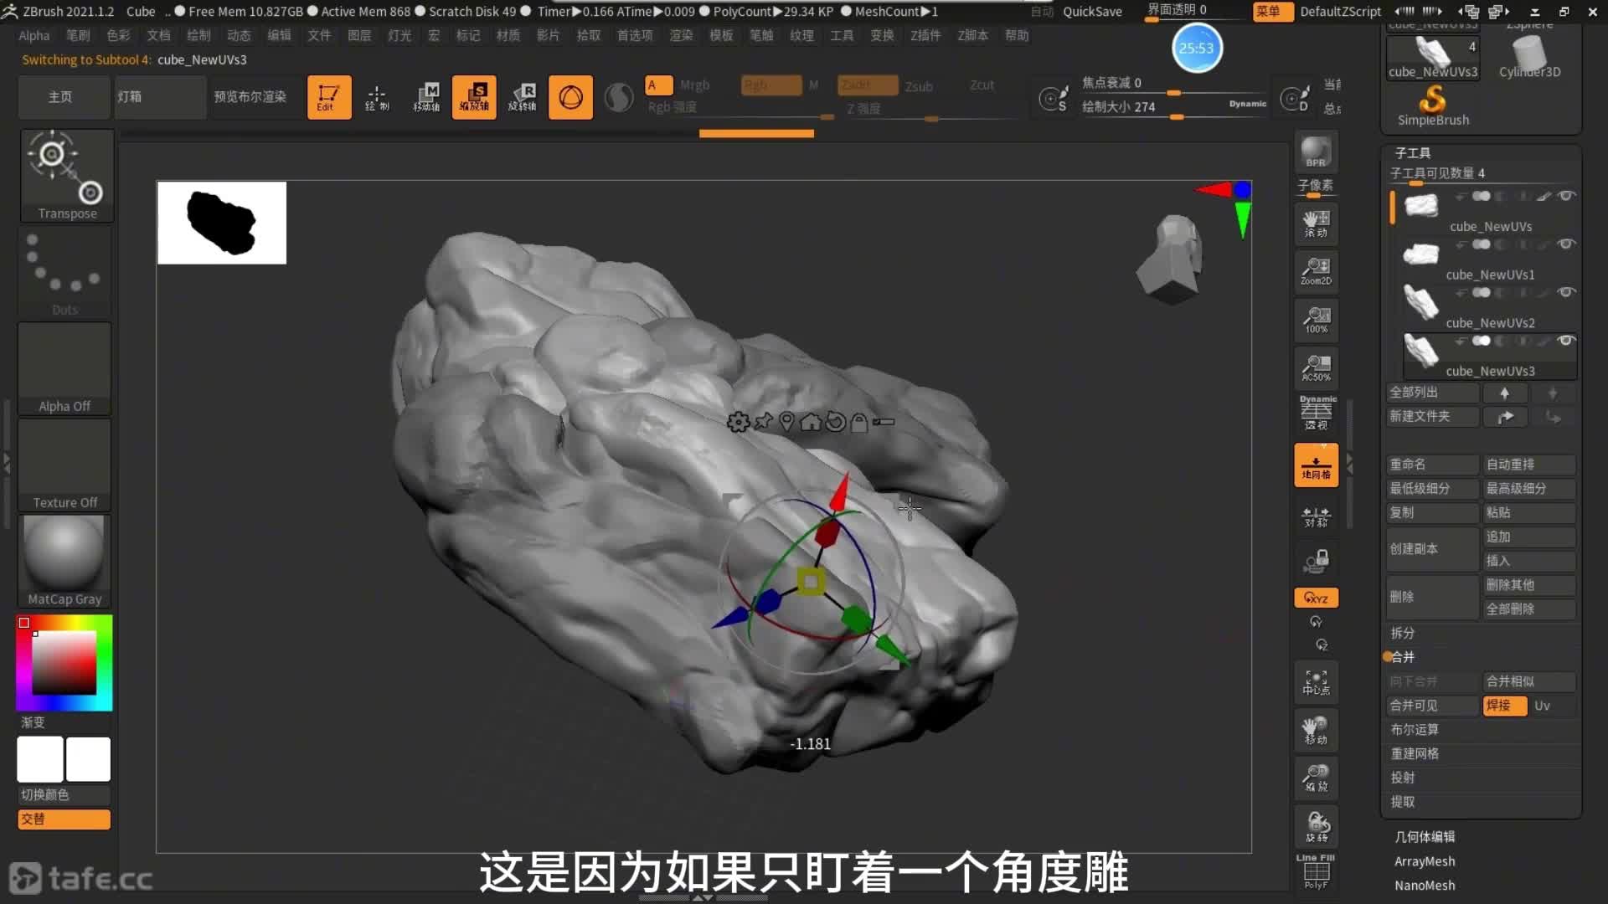The image size is (1608, 904).
Task: Click the Zoom2D navigation icon
Action: (1316, 271)
